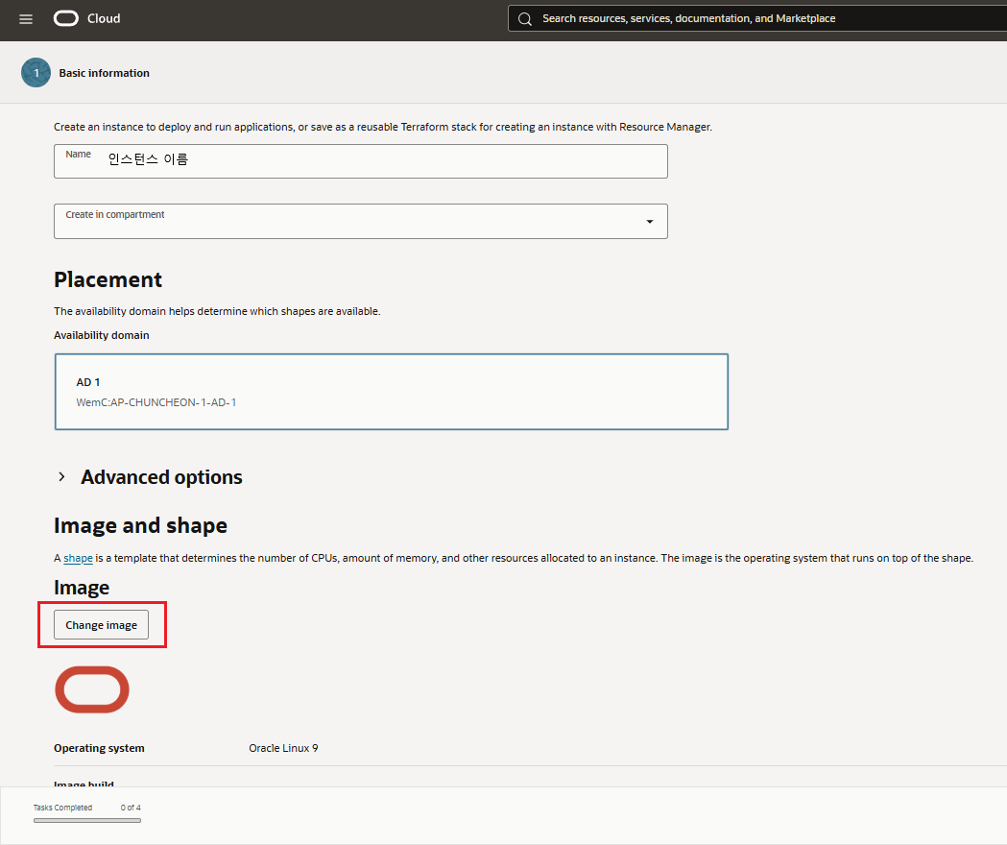The image size is (1007, 845).
Task: Click the red Oracle Linux image logo
Action: (91, 689)
